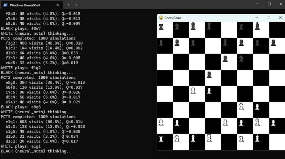Click 'd1c2: 24 visits' line

42,141
